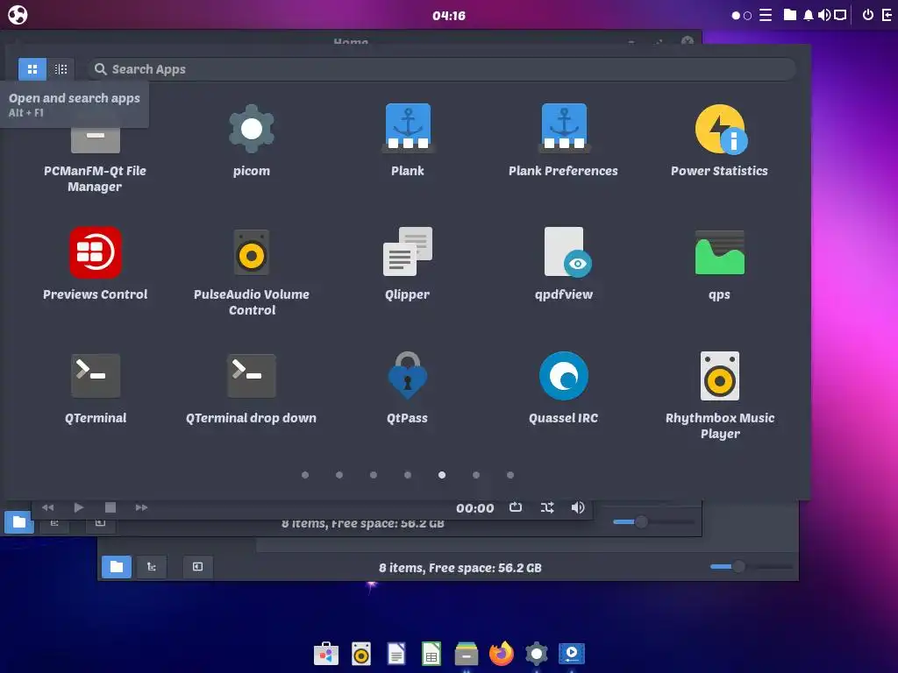This screenshot has height=673, width=898.
Task: Open Places folder icon in top panel
Action: [790, 15]
